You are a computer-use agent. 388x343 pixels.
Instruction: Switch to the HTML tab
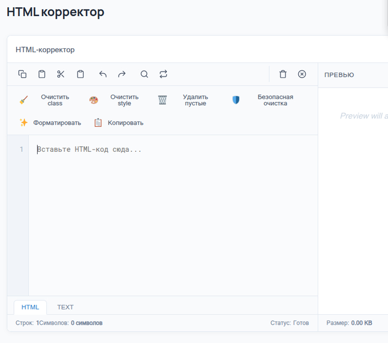coord(30,307)
